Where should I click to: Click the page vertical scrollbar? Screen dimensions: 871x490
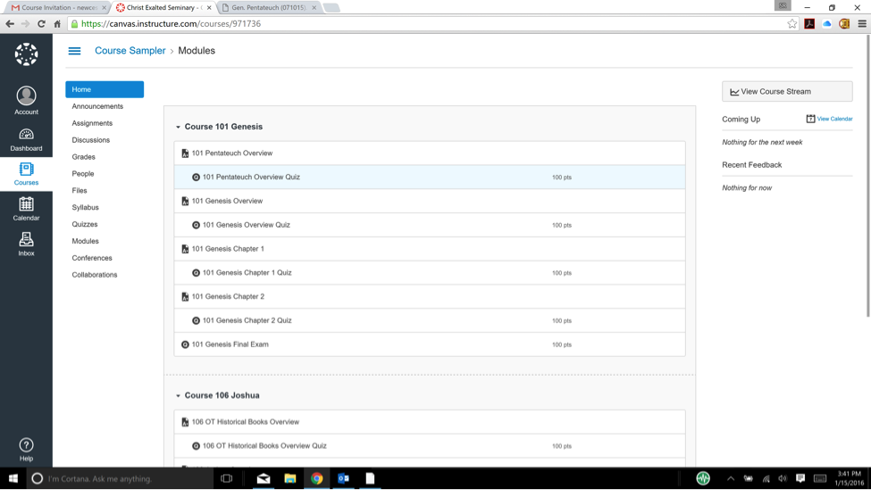[x=867, y=178]
